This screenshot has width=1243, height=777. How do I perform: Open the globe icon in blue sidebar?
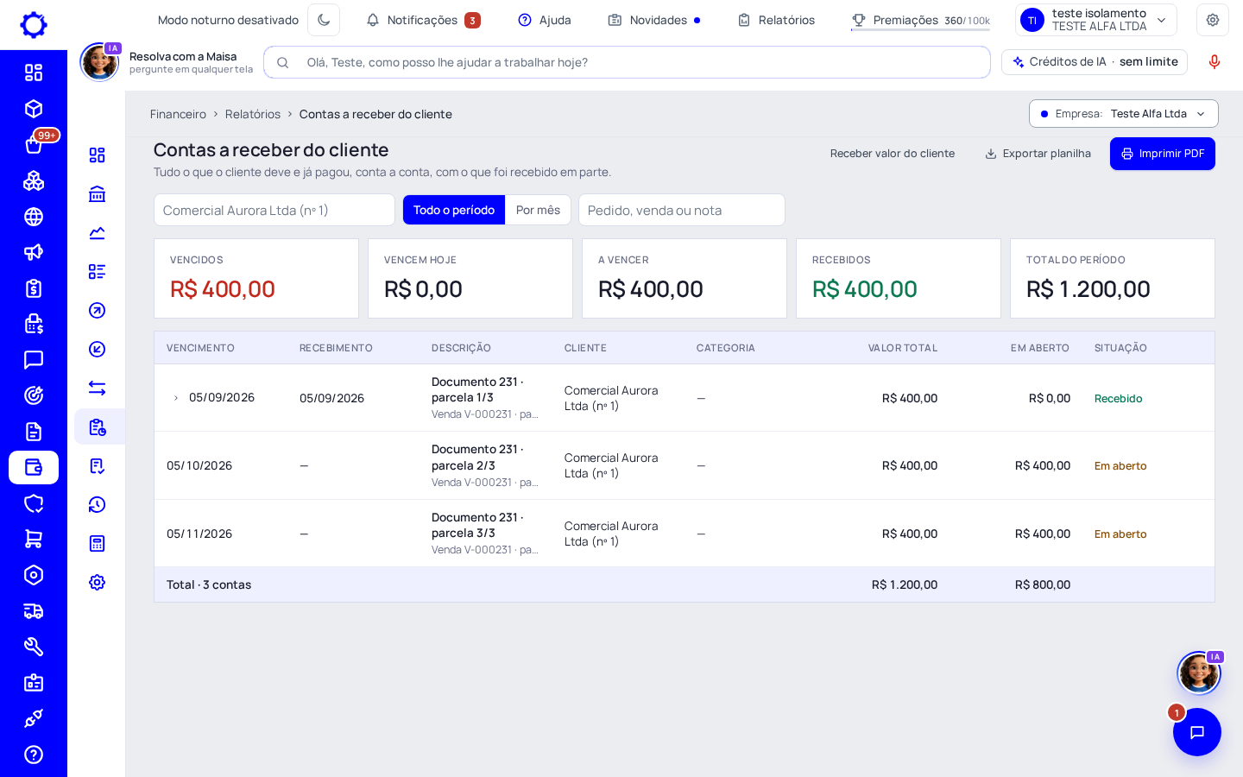(x=34, y=217)
